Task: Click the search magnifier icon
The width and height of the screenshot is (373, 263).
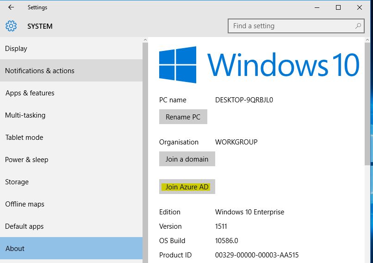Action: pos(358,26)
